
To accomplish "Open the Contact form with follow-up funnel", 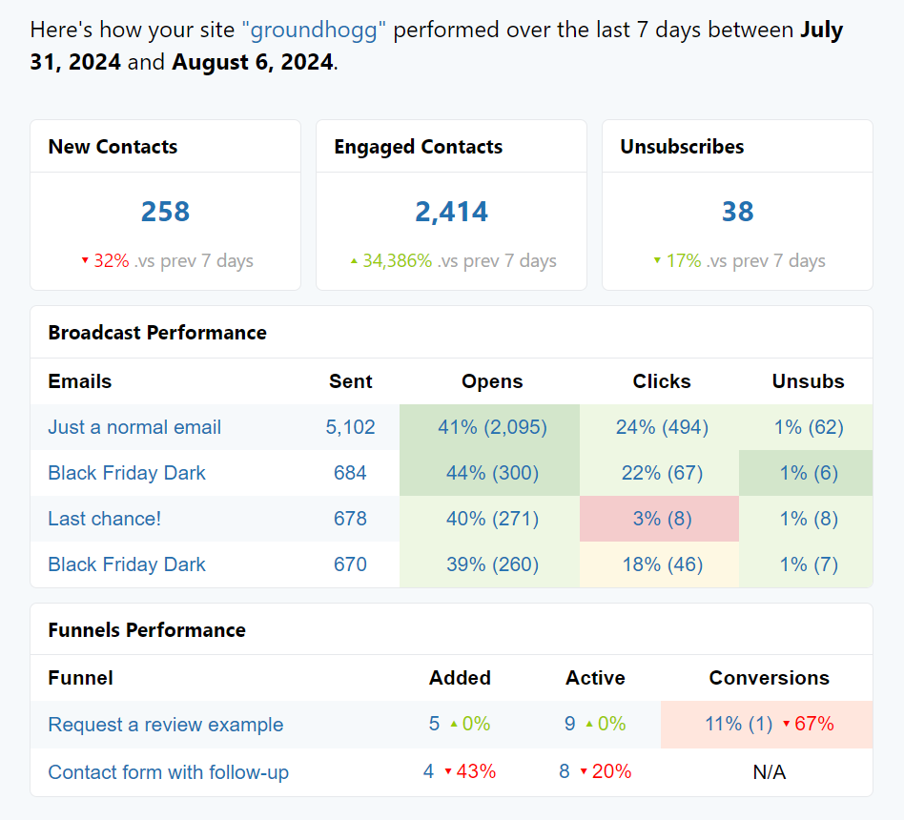I will 169,772.
